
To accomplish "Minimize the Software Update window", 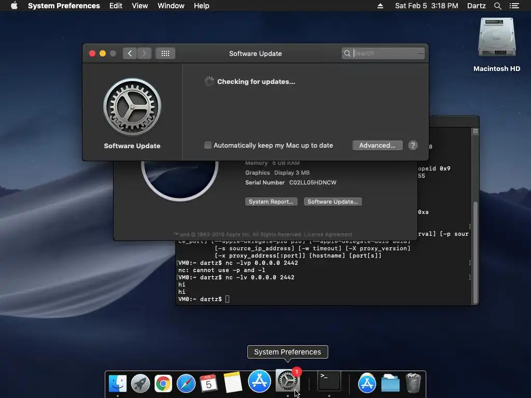I will tap(103, 53).
